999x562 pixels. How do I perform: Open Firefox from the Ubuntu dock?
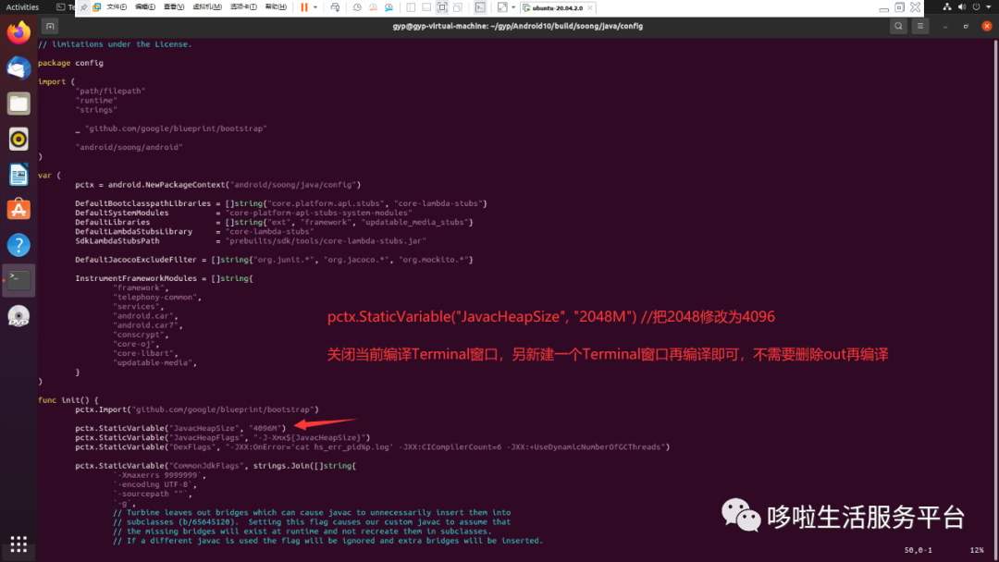coord(18,32)
